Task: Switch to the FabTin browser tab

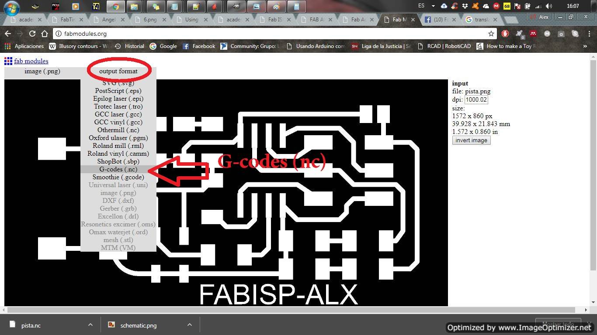Action: 66,20
